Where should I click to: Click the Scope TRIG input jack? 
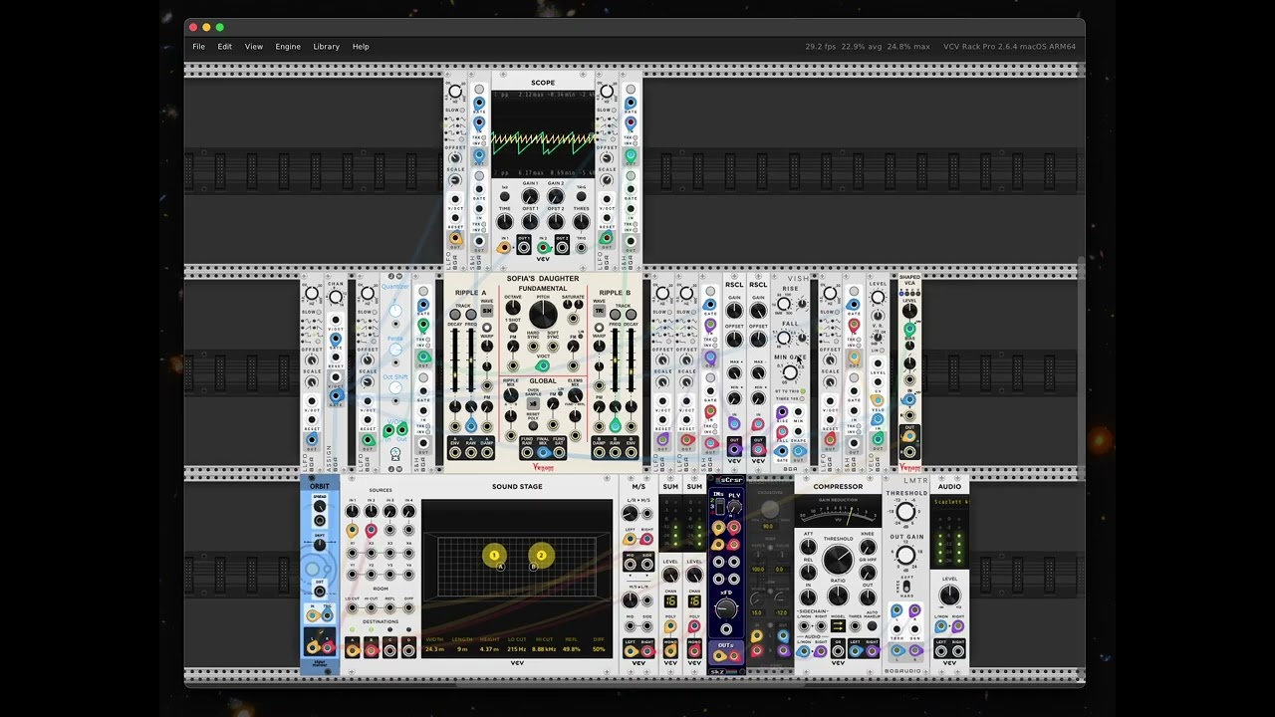click(581, 247)
